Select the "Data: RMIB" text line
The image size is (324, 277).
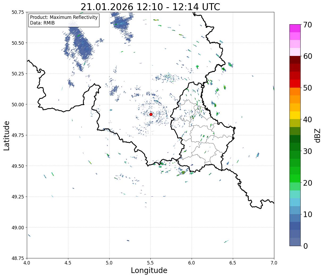pos(42,23)
